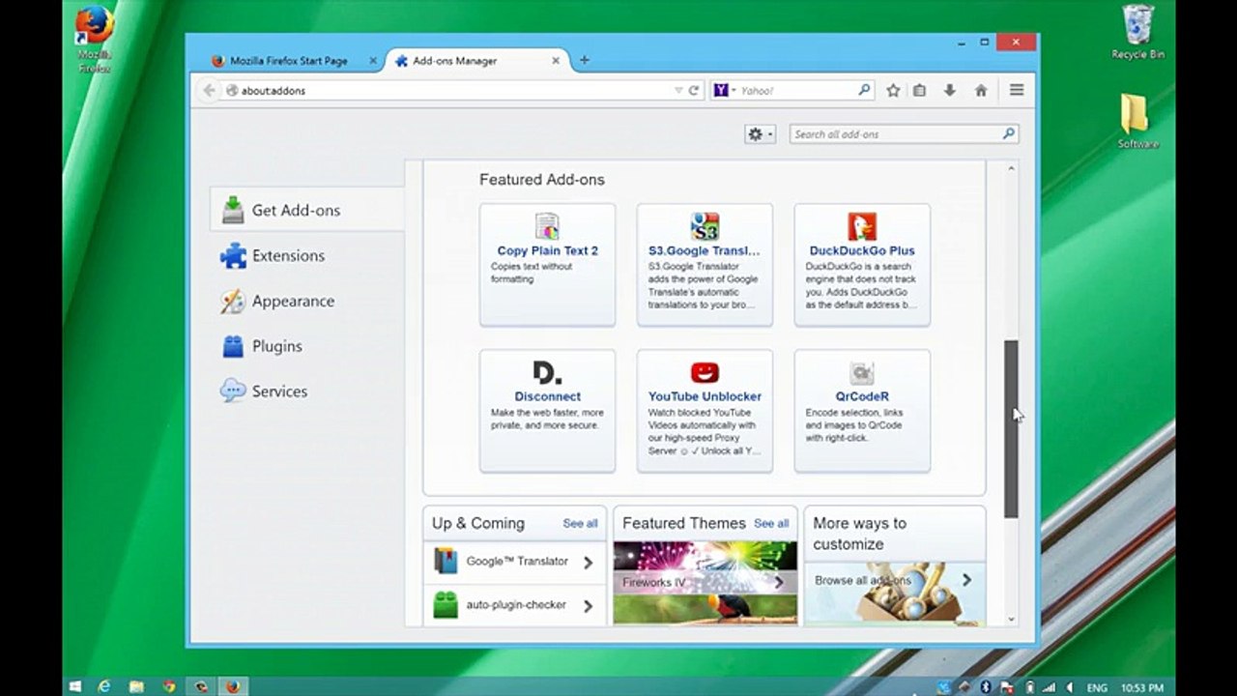
Task: Click the Fireworks IV theme chevron
Action: tap(778, 582)
